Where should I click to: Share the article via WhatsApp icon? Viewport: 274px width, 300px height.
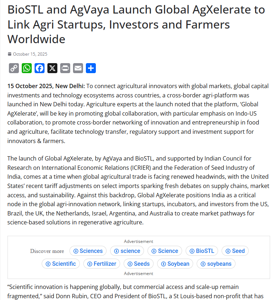coord(27,68)
